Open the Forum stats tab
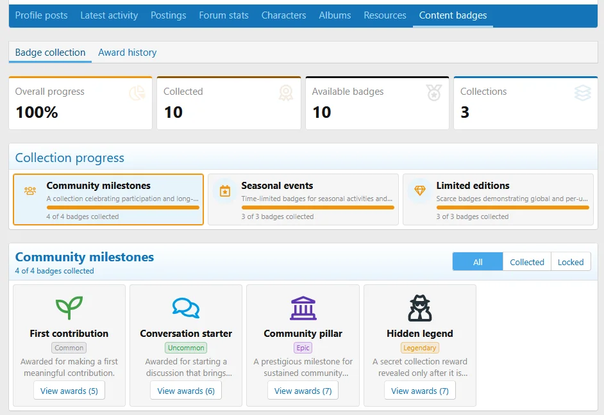604x415 pixels. (x=223, y=15)
